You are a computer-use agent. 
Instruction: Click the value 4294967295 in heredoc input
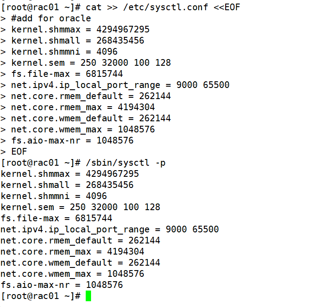123,29
